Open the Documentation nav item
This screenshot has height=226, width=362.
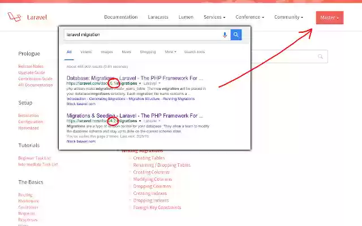click(120, 17)
